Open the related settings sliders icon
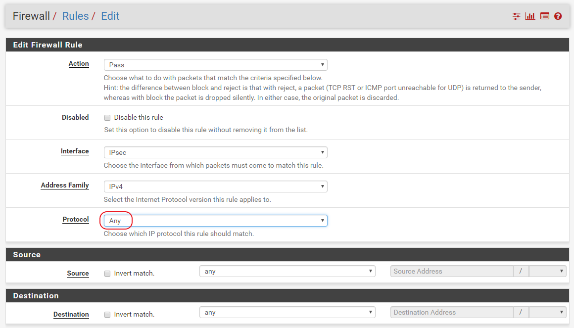This screenshot has width=574, height=328. click(x=516, y=16)
